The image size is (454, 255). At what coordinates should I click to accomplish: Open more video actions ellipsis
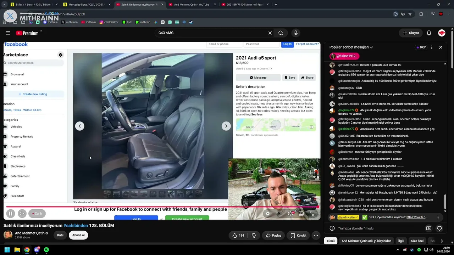pyautogui.click(x=316, y=236)
